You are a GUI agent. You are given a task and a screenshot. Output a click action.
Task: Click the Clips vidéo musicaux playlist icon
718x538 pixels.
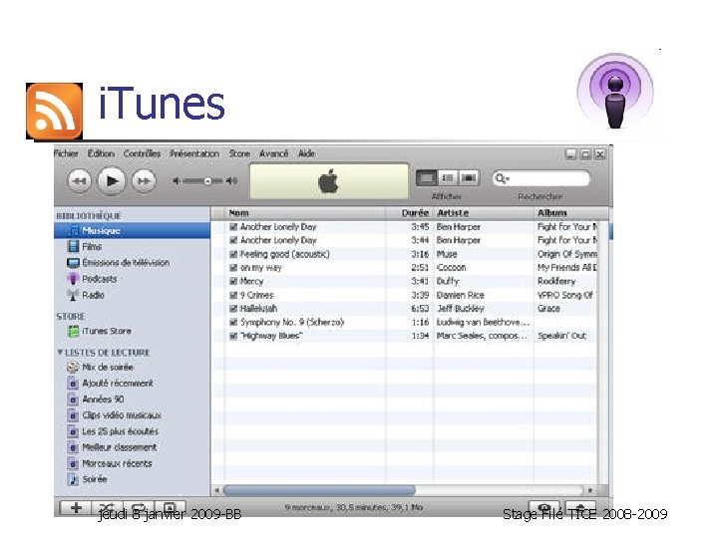(x=73, y=415)
